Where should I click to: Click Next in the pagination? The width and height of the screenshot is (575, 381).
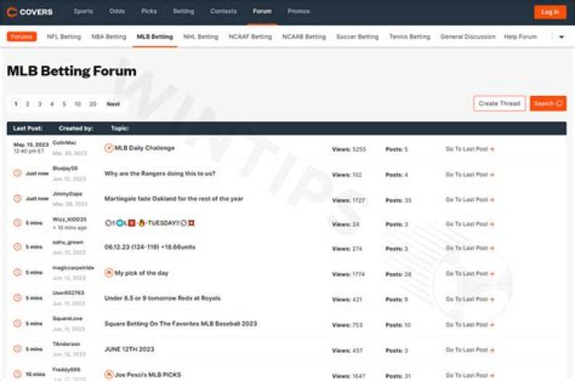(x=113, y=104)
